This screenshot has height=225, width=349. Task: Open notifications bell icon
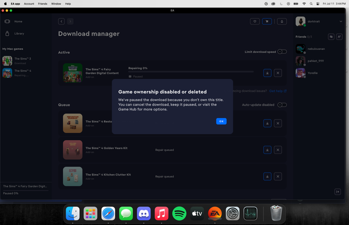tap(282, 21)
